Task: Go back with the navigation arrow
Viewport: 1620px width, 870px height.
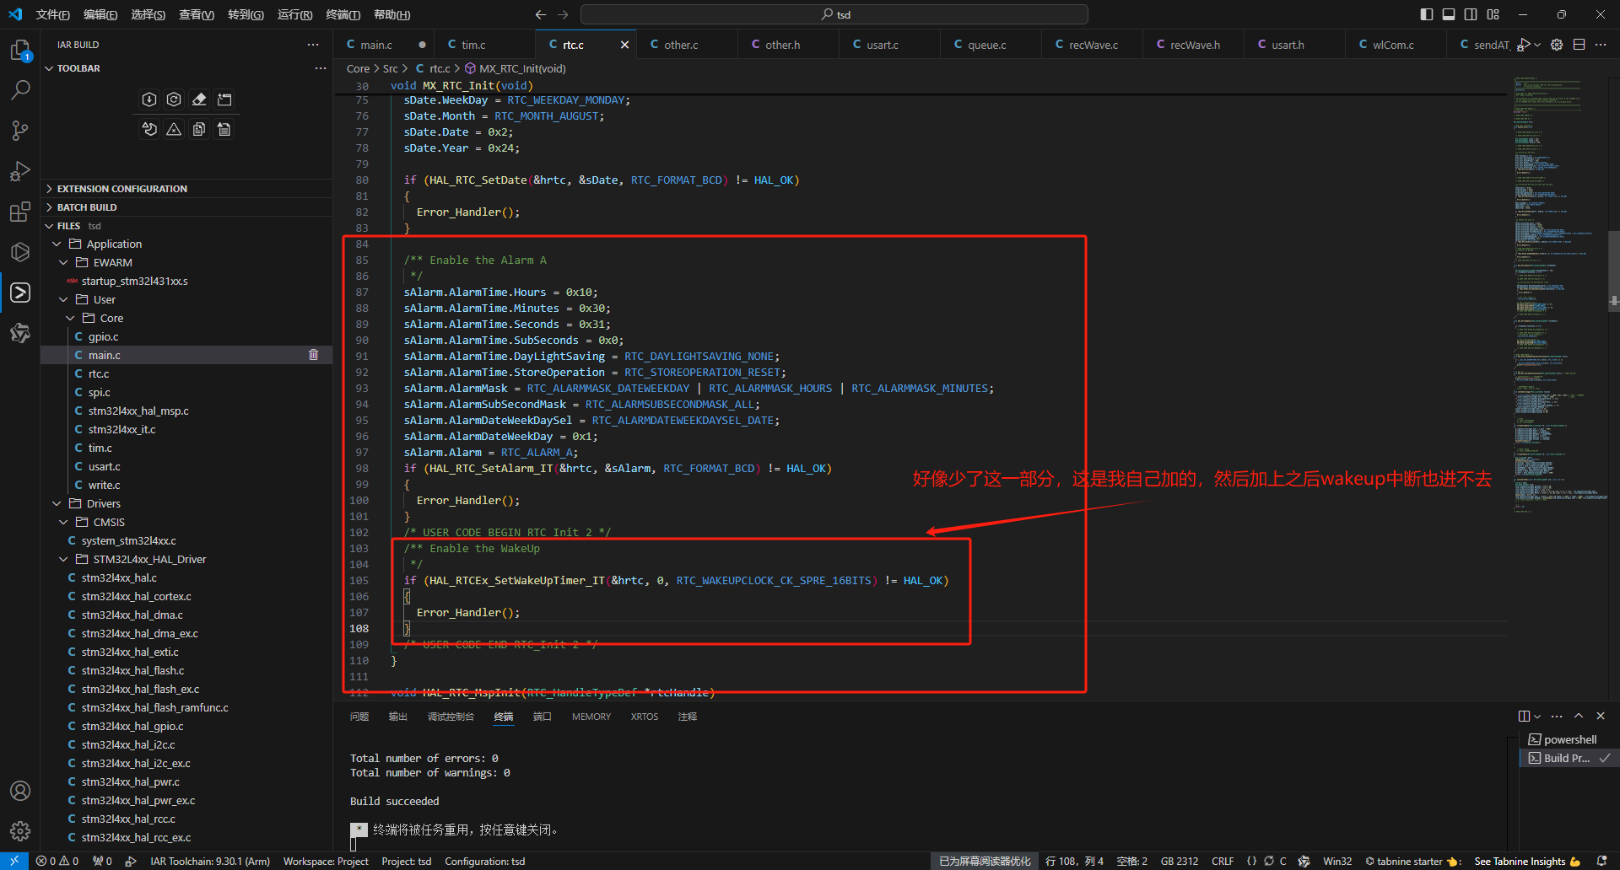Action: 541,14
